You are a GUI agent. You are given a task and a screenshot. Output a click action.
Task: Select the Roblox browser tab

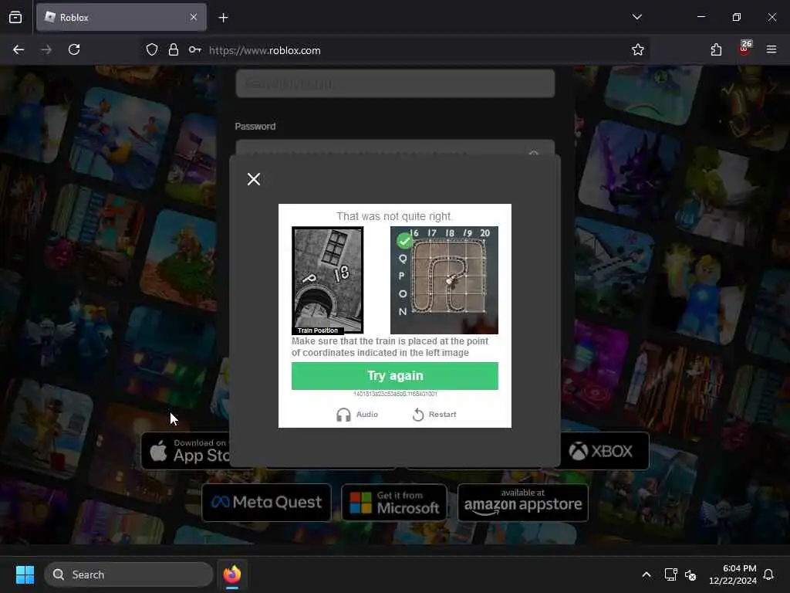point(121,18)
